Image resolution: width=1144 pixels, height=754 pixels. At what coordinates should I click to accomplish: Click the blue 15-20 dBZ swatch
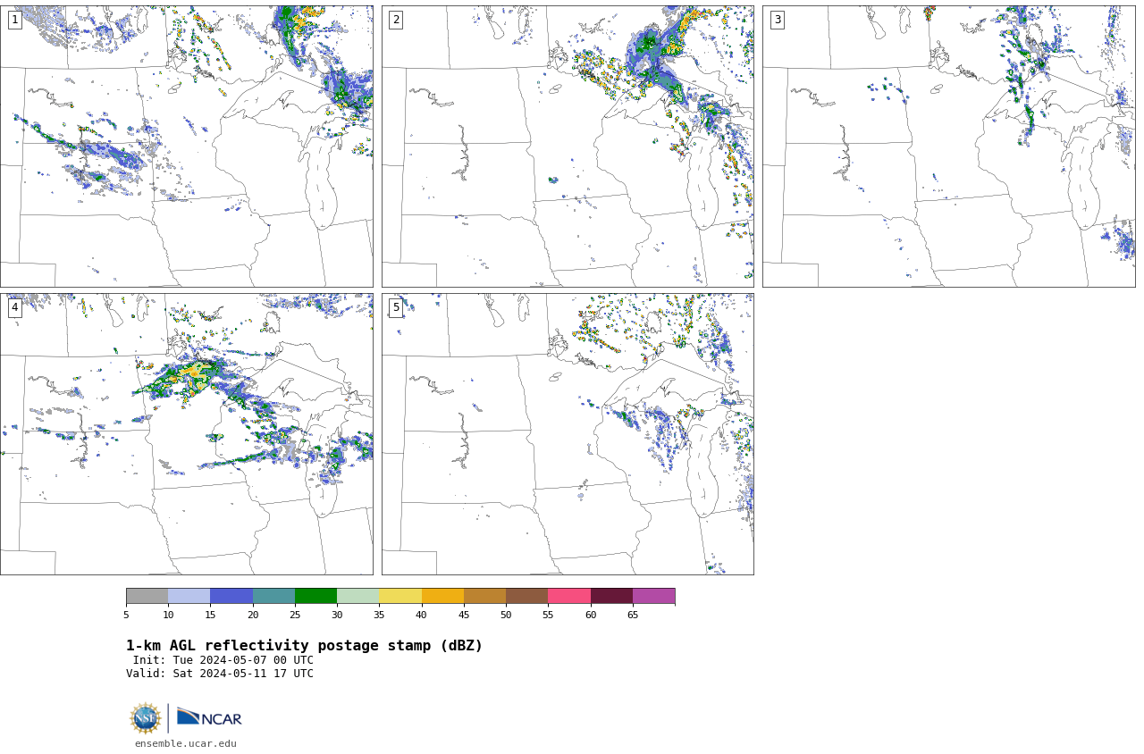coord(231,596)
